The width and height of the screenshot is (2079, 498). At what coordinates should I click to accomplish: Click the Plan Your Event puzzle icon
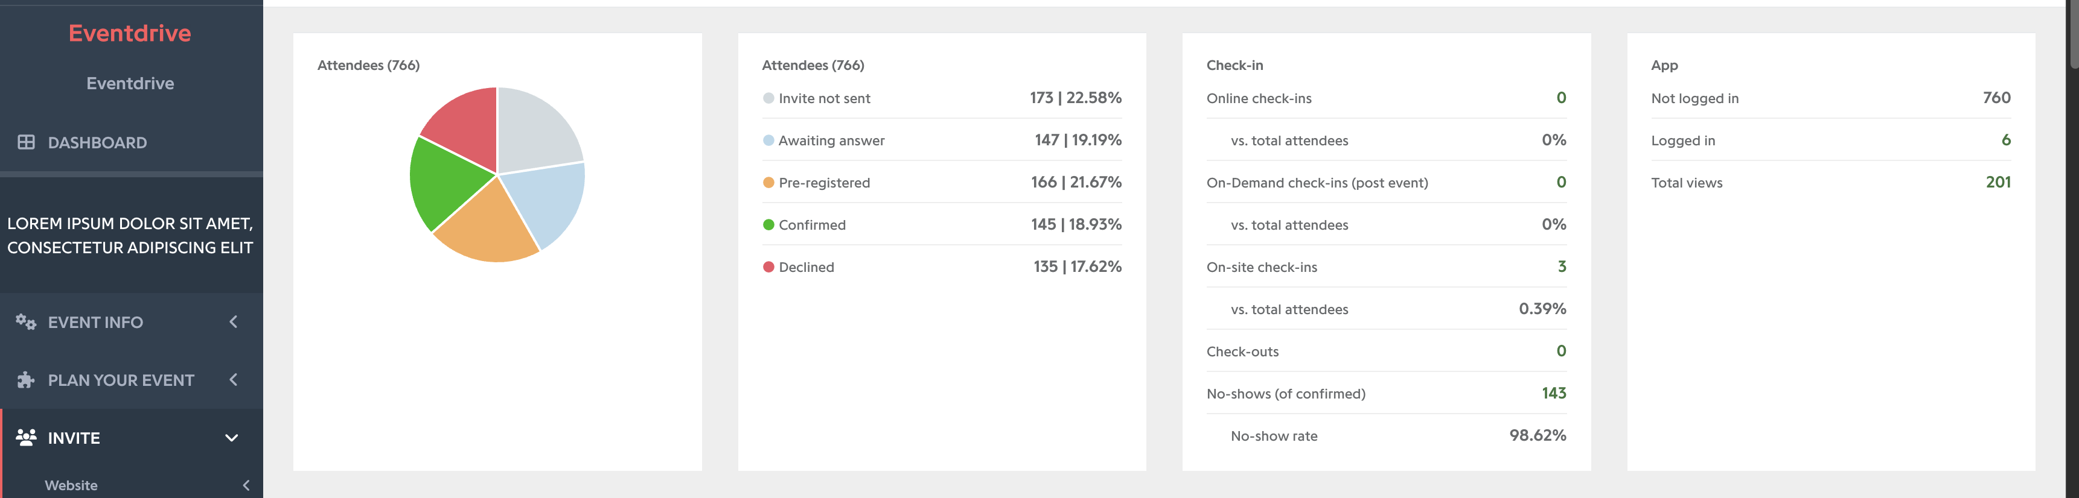coord(26,380)
